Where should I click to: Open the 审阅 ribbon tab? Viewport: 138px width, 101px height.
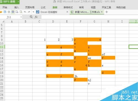pos(81,7)
